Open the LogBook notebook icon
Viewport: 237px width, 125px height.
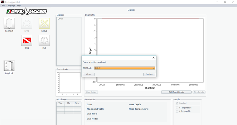point(9,66)
